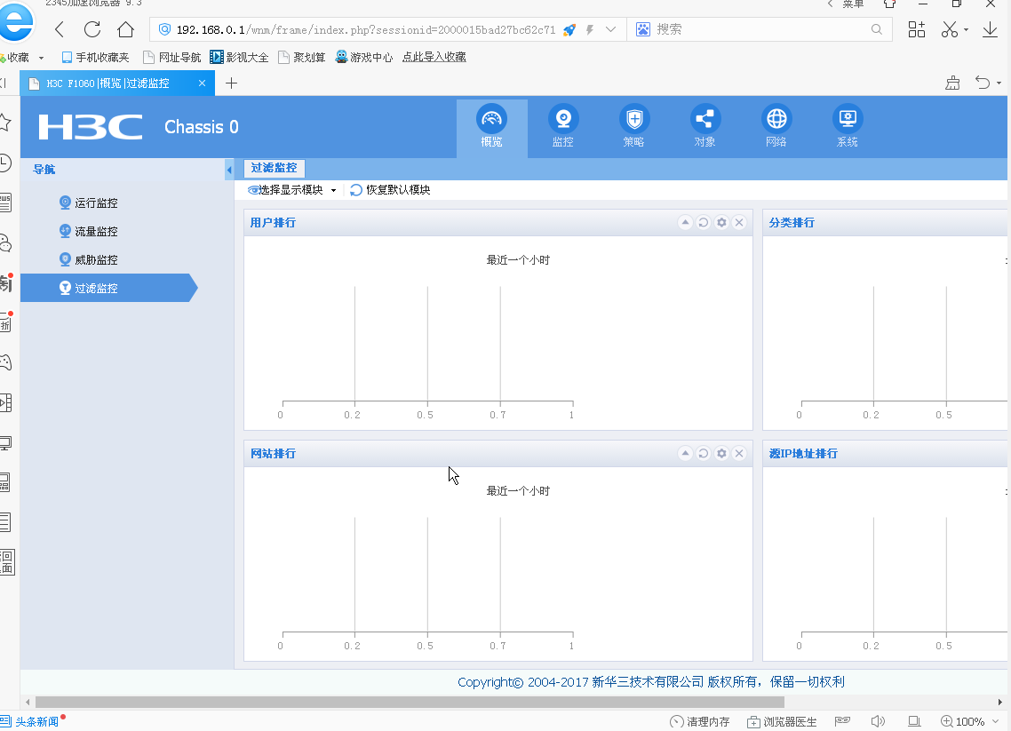Viewport: 1011px width, 731px height.
Task: Click the 搜索 search input box
Action: pyautogui.click(x=760, y=29)
